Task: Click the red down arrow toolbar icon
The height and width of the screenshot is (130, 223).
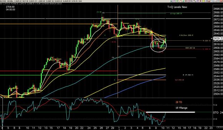Action: tap(201, 1)
